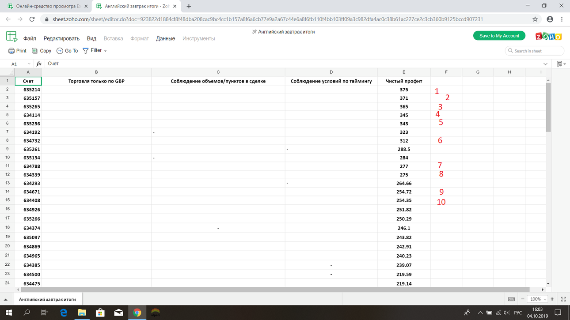The width and height of the screenshot is (570, 320).
Task: Click the Zoho Sheet app logo icon
Action: [11, 37]
